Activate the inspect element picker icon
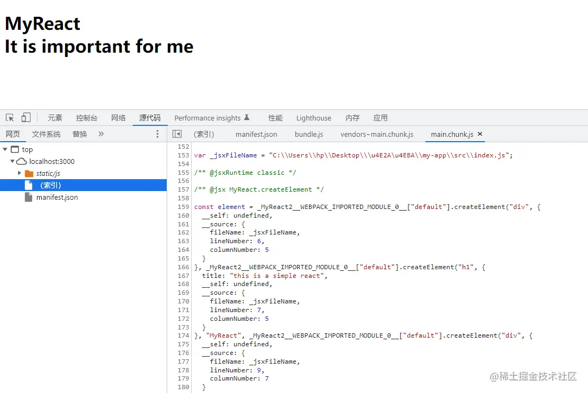Screen dimensions: 588x393 pyautogui.click(x=10, y=118)
